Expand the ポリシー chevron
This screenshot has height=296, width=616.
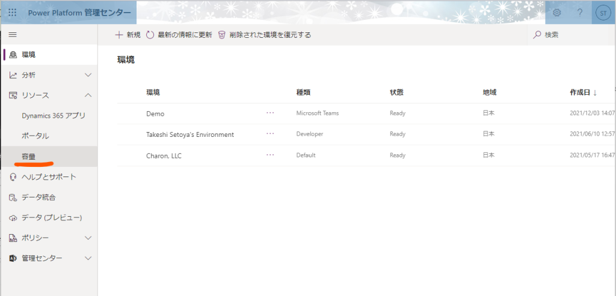[88, 238]
